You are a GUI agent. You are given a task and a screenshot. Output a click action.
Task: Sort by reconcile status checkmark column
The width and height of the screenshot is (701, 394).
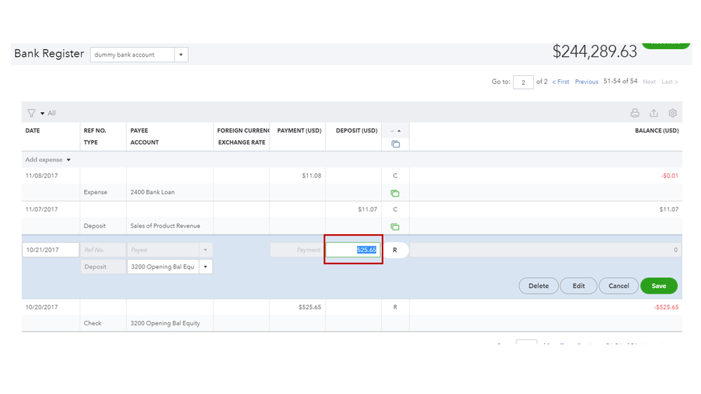395,131
